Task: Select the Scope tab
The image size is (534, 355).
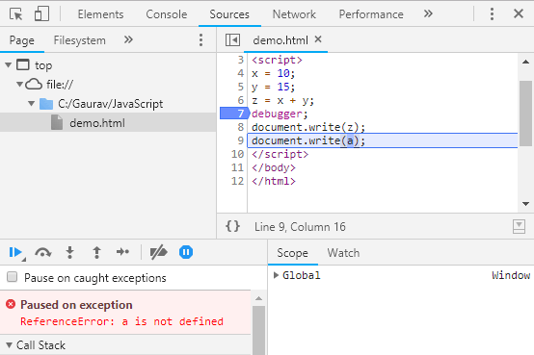Action: click(292, 253)
